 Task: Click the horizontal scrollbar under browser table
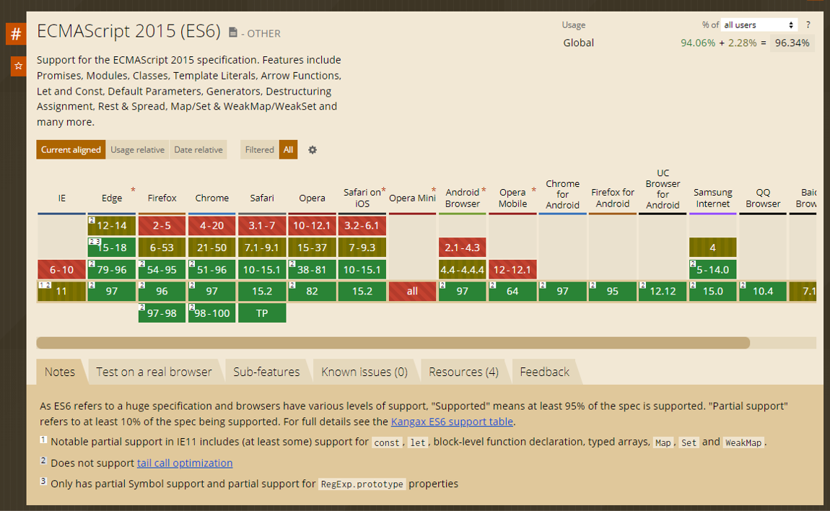tap(393, 343)
